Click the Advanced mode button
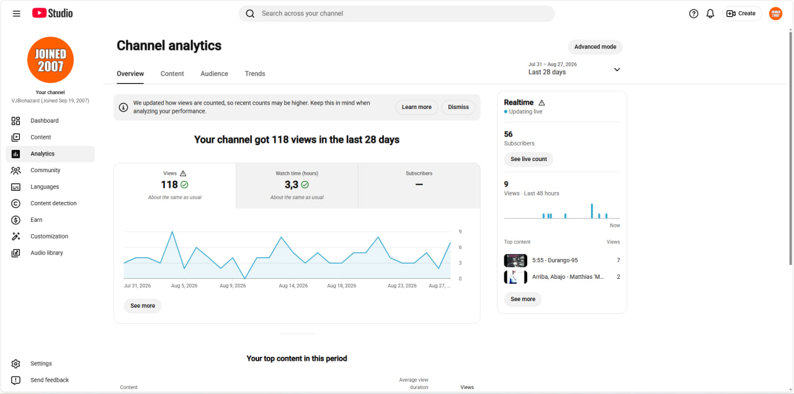 (595, 47)
